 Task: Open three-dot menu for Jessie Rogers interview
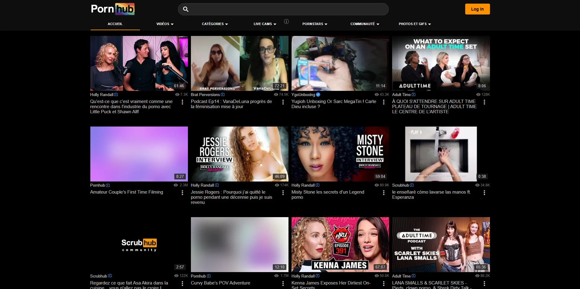[283, 193]
